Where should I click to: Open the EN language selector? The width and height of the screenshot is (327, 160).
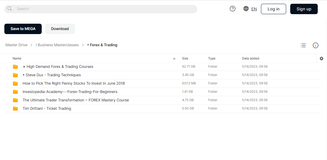coord(254,9)
